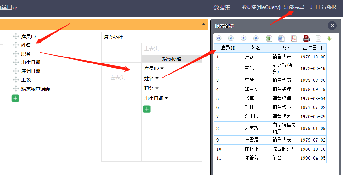The height and width of the screenshot is (175, 343).
Task: Export the report to Excel
Action: tap(268, 39)
